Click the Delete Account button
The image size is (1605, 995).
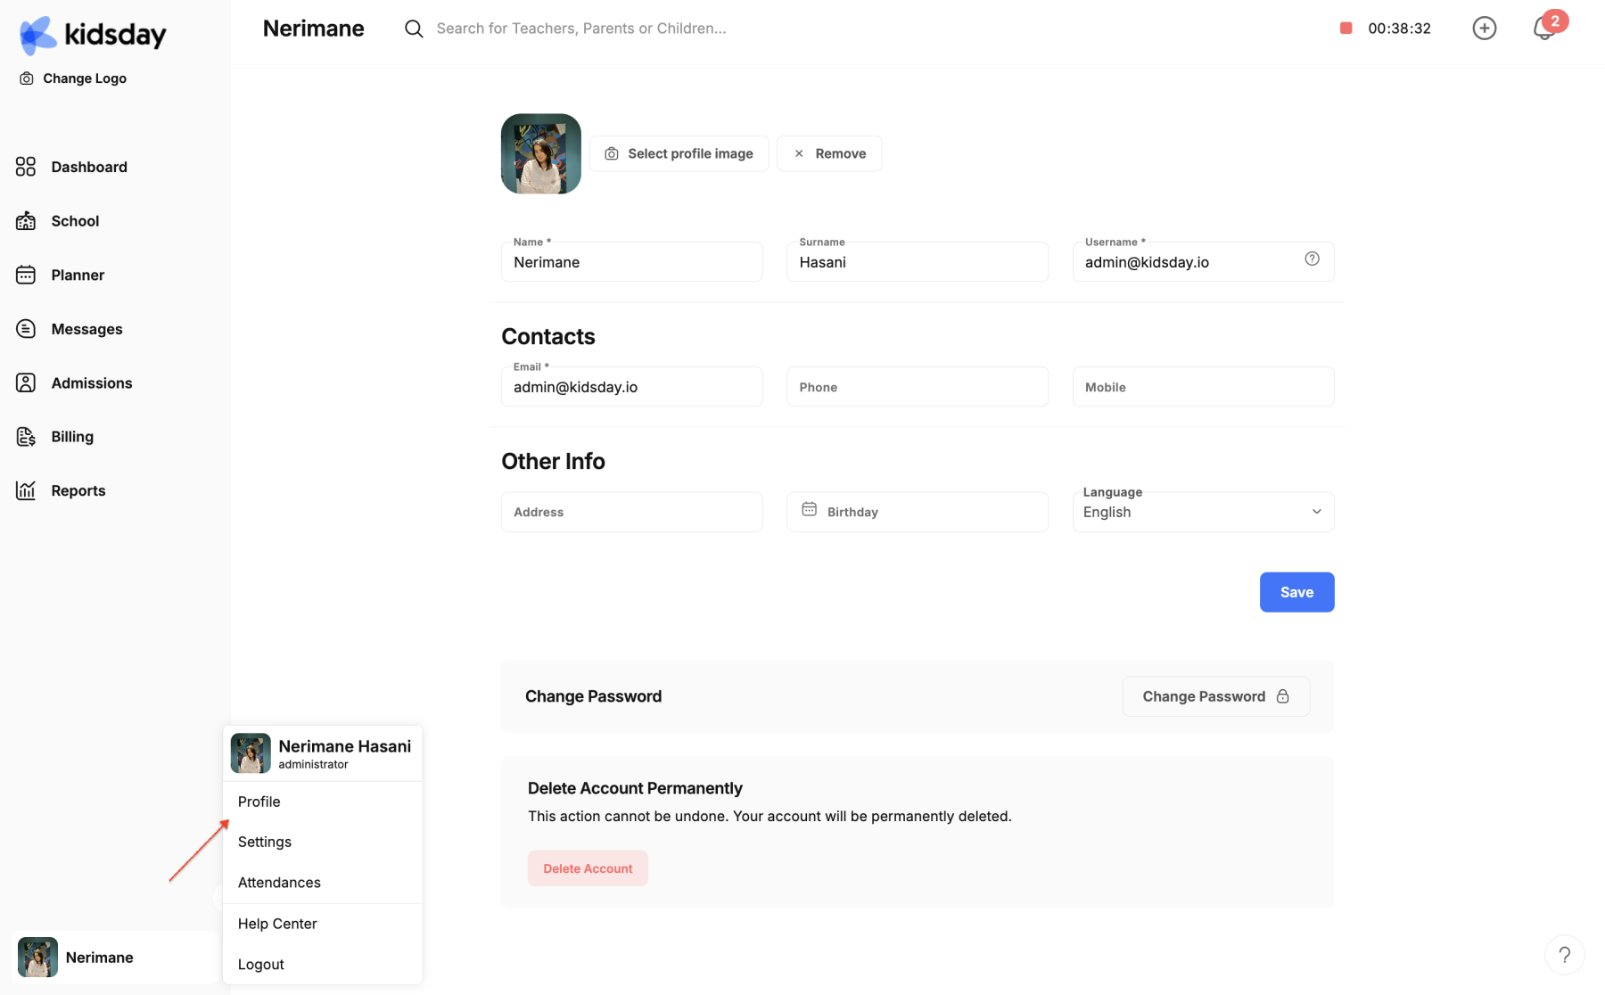[588, 868]
